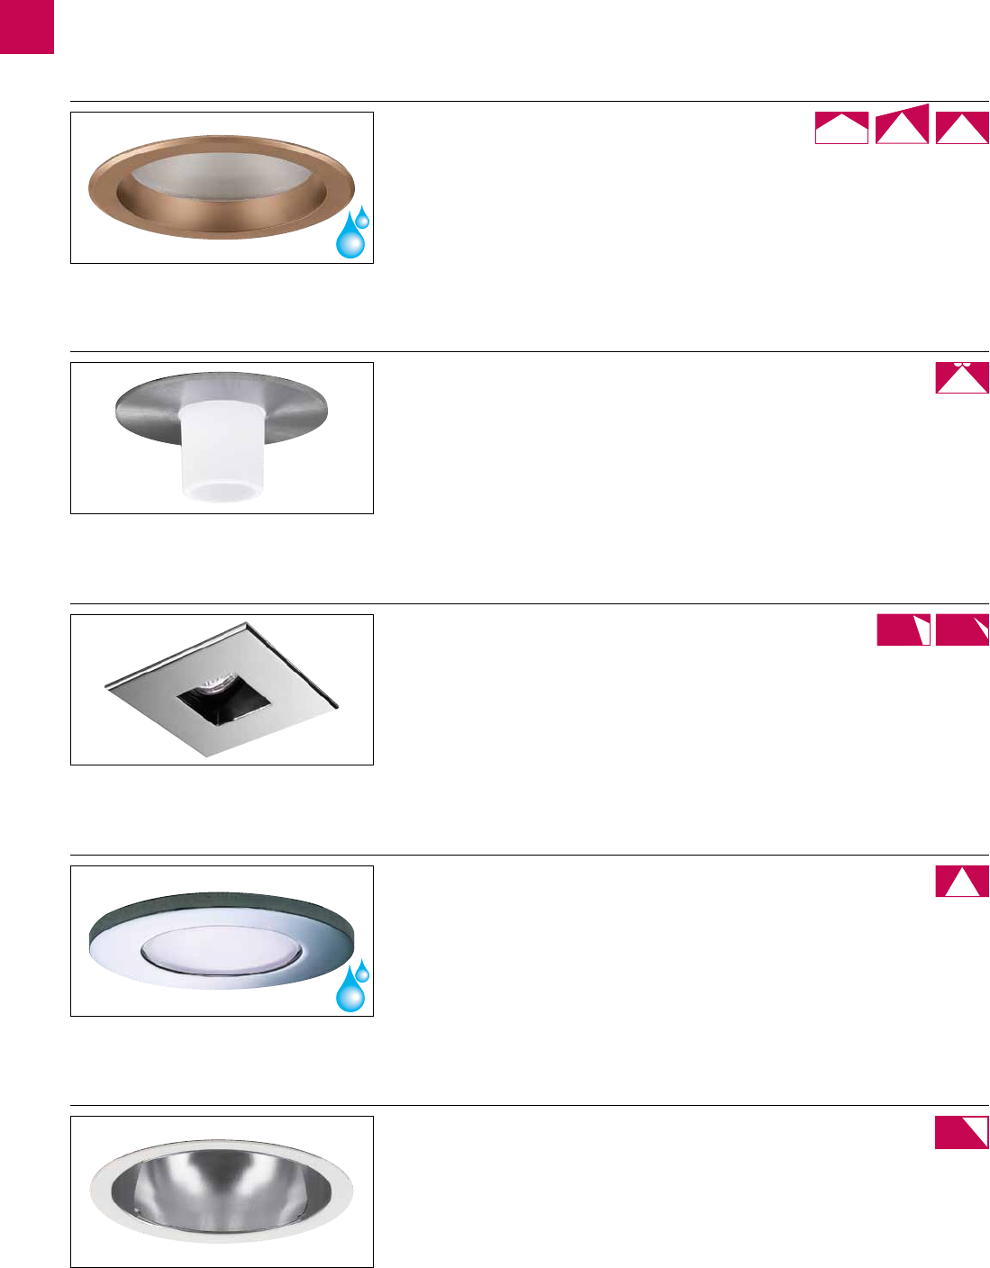Select the diagonal wall-wash icon beside reflector downlight
Screen dimensions: 990x1268
pos(962,1133)
